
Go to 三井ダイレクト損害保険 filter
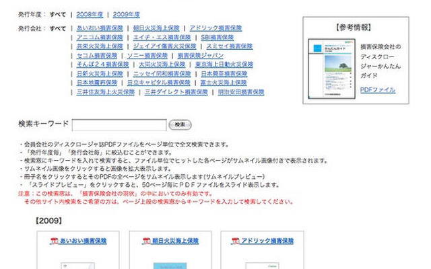pos(176,92)
